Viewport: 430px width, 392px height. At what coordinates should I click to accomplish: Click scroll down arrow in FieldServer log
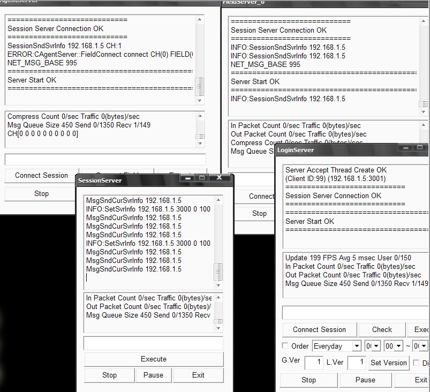coord(424,111)
